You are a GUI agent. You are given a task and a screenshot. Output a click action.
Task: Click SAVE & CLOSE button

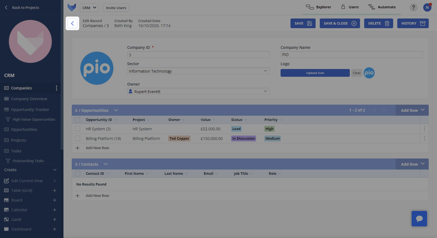(340, 23)
